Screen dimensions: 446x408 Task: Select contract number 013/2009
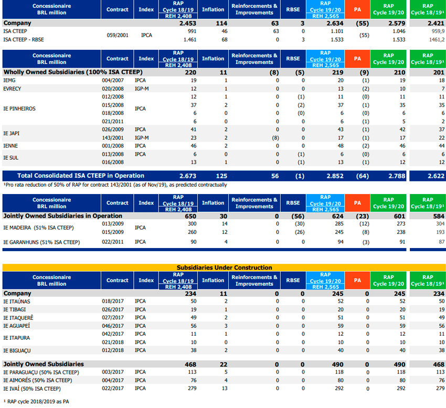(x=113, y=224)
